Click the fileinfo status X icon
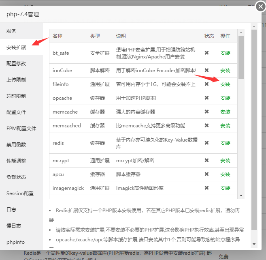The width and height of the screenshot is (266, 260). pyautogui.click(x=206, y=84)
